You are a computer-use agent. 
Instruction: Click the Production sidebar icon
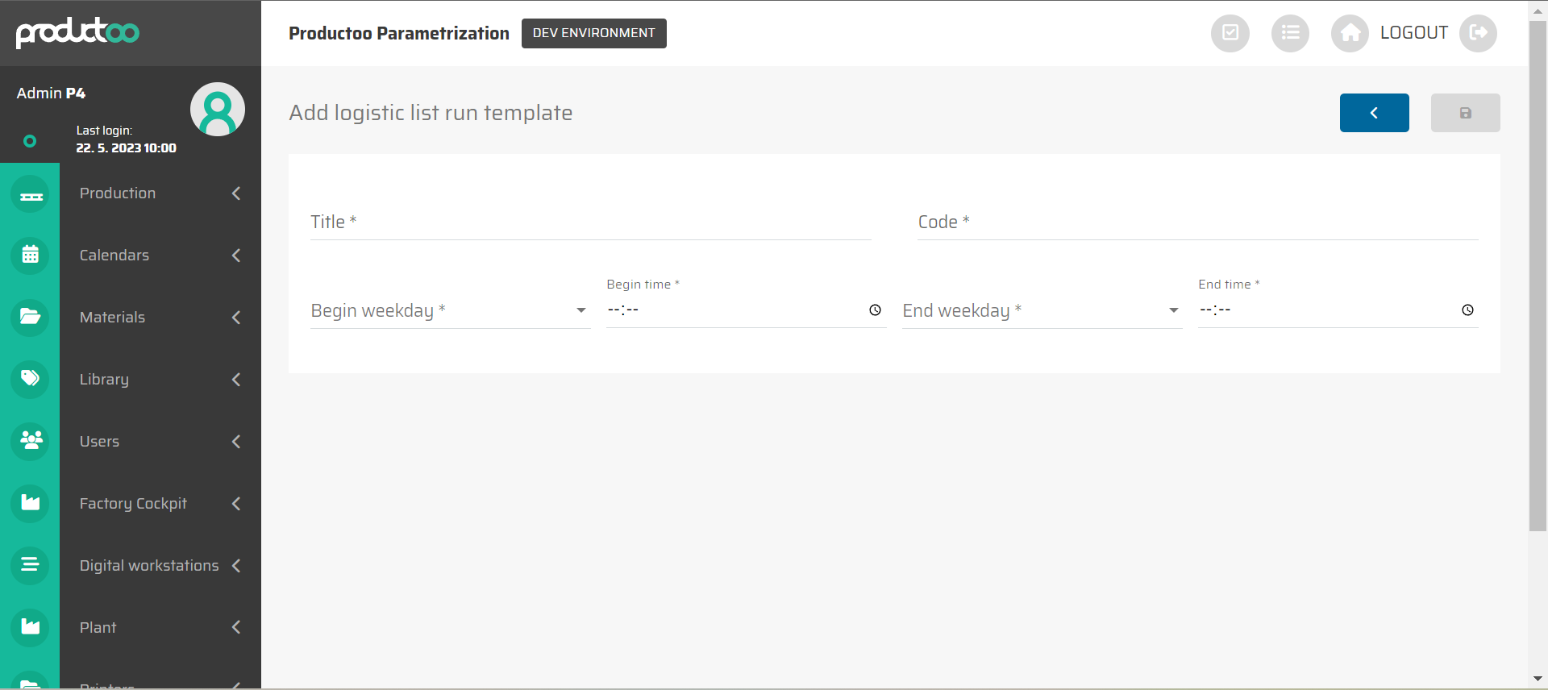point(31,194)
